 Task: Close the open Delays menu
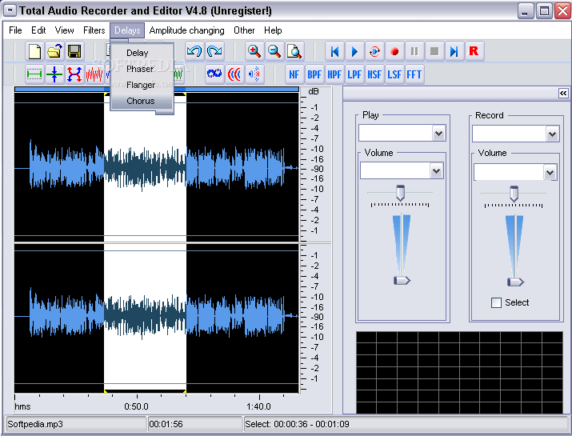(x=127, y=30)
